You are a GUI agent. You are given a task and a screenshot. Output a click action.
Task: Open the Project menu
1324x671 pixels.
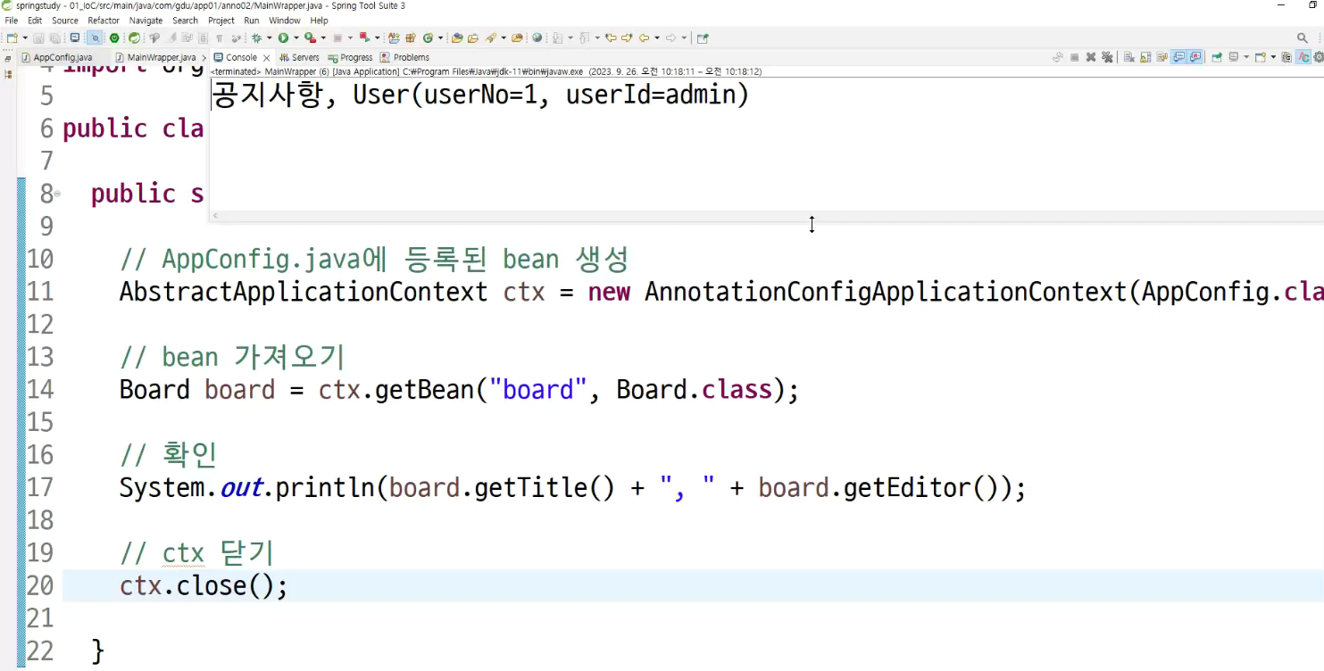pyautogui.click(x=221, y=21)
